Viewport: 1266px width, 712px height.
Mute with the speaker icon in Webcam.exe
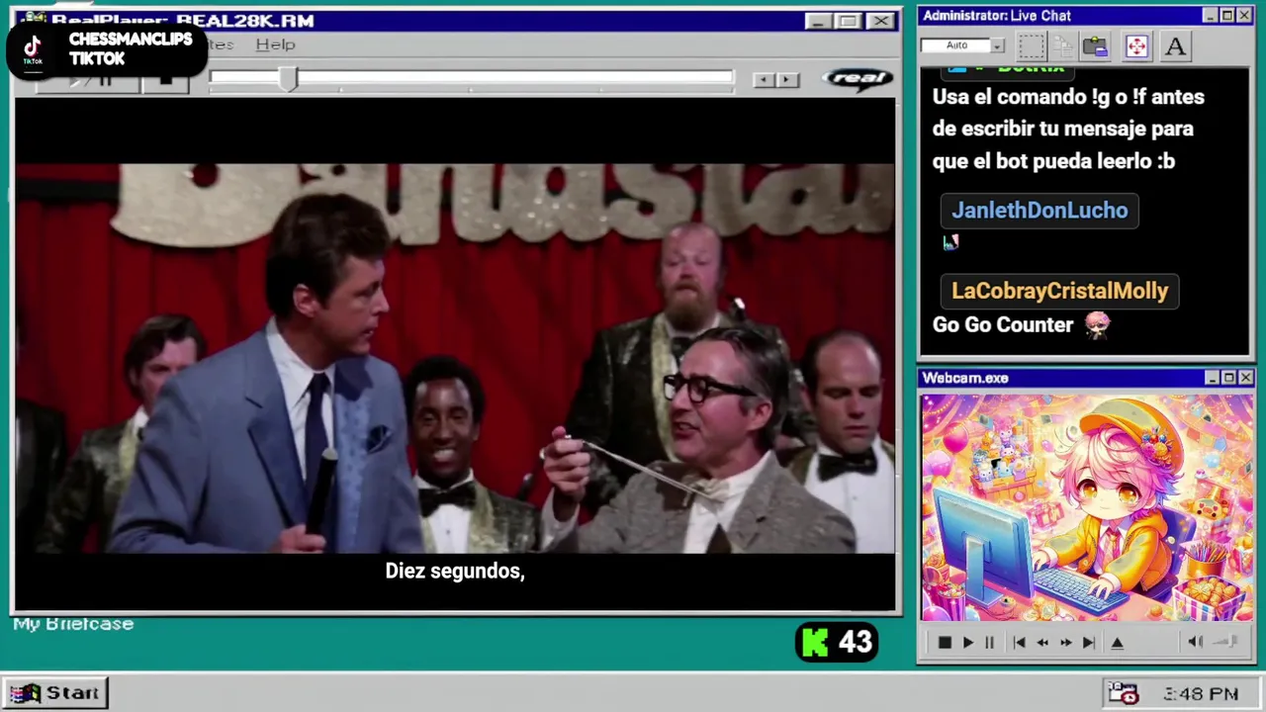tap(1195, 643)
